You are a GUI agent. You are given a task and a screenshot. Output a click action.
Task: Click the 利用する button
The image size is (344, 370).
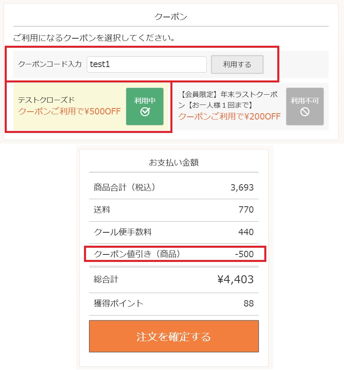[x=237, y=64]
